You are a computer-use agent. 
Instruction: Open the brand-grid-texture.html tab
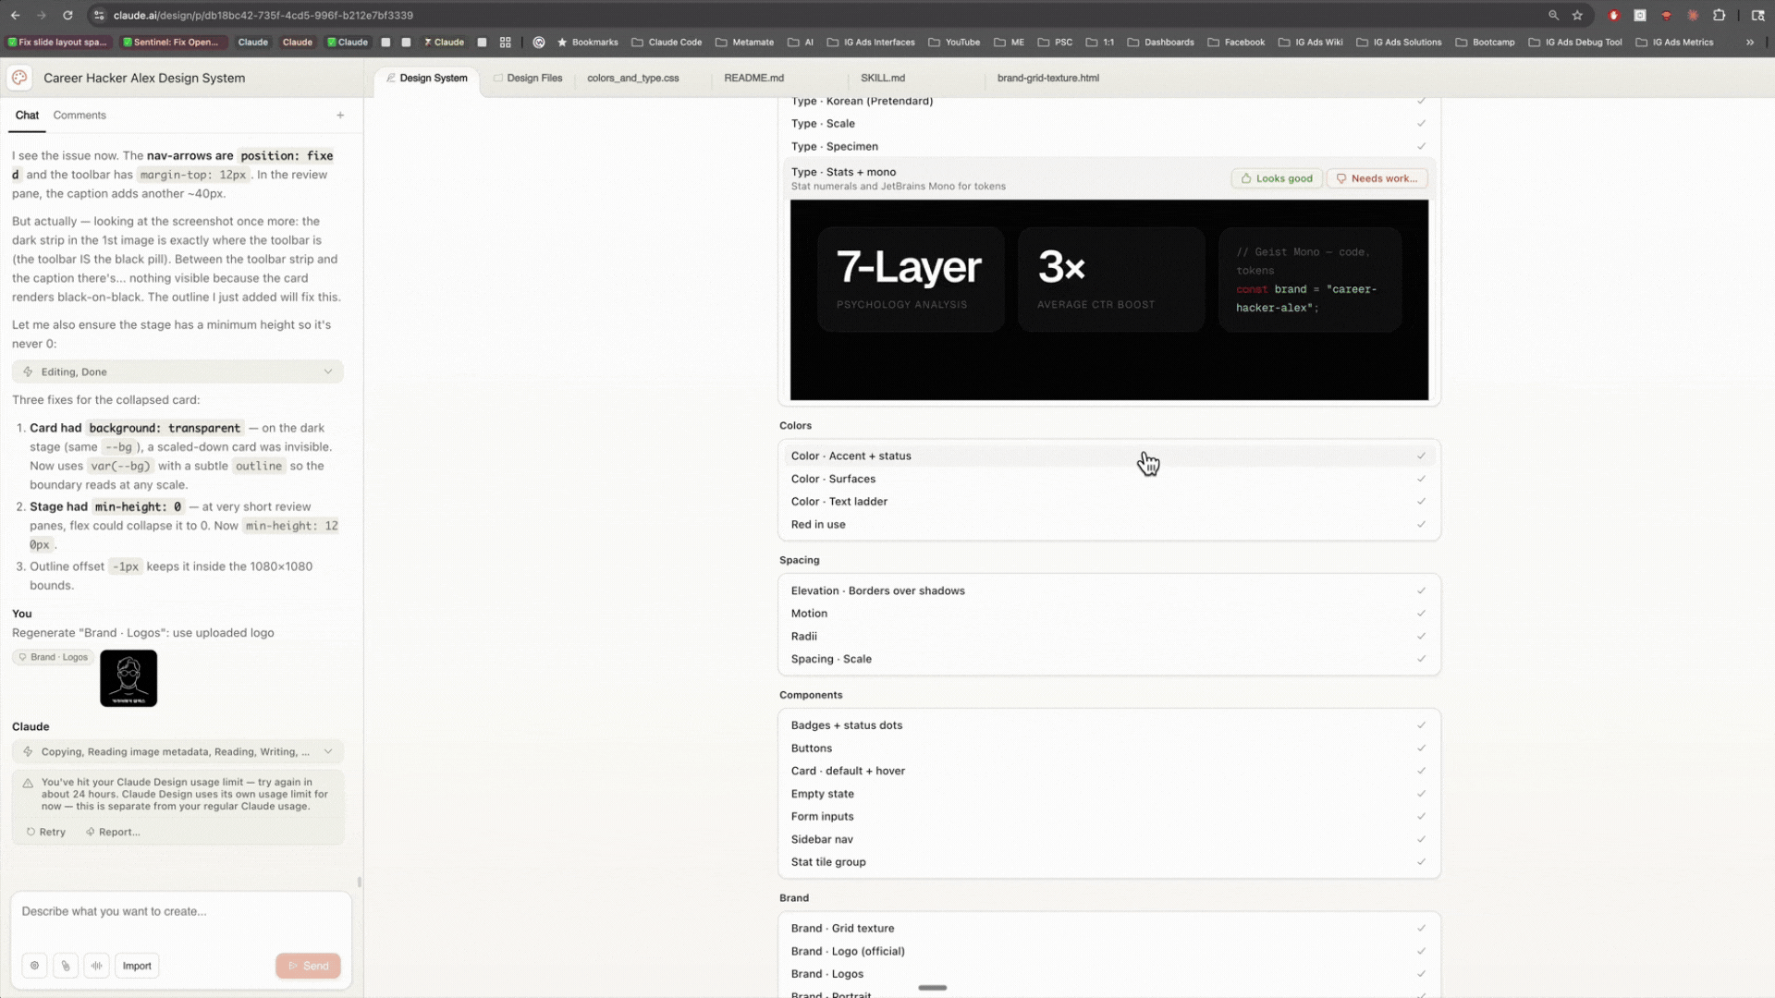(x=1047, y=78)
